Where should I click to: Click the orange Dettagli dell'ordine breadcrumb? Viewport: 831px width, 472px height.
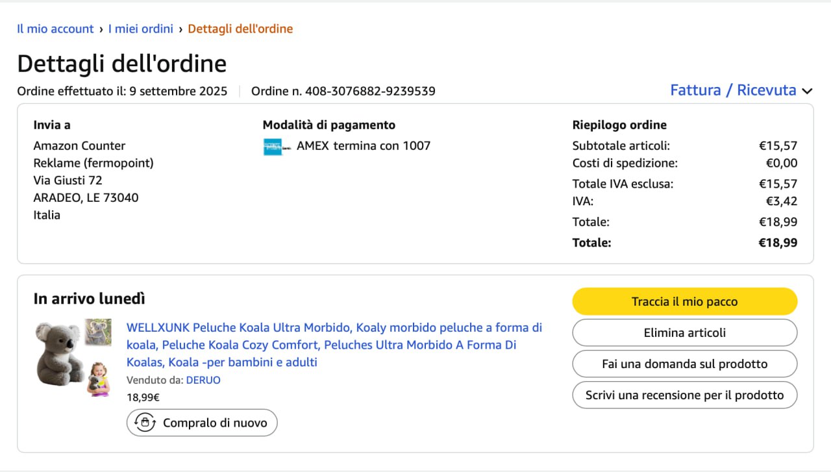pyautogui.click(x=240, y=29)
